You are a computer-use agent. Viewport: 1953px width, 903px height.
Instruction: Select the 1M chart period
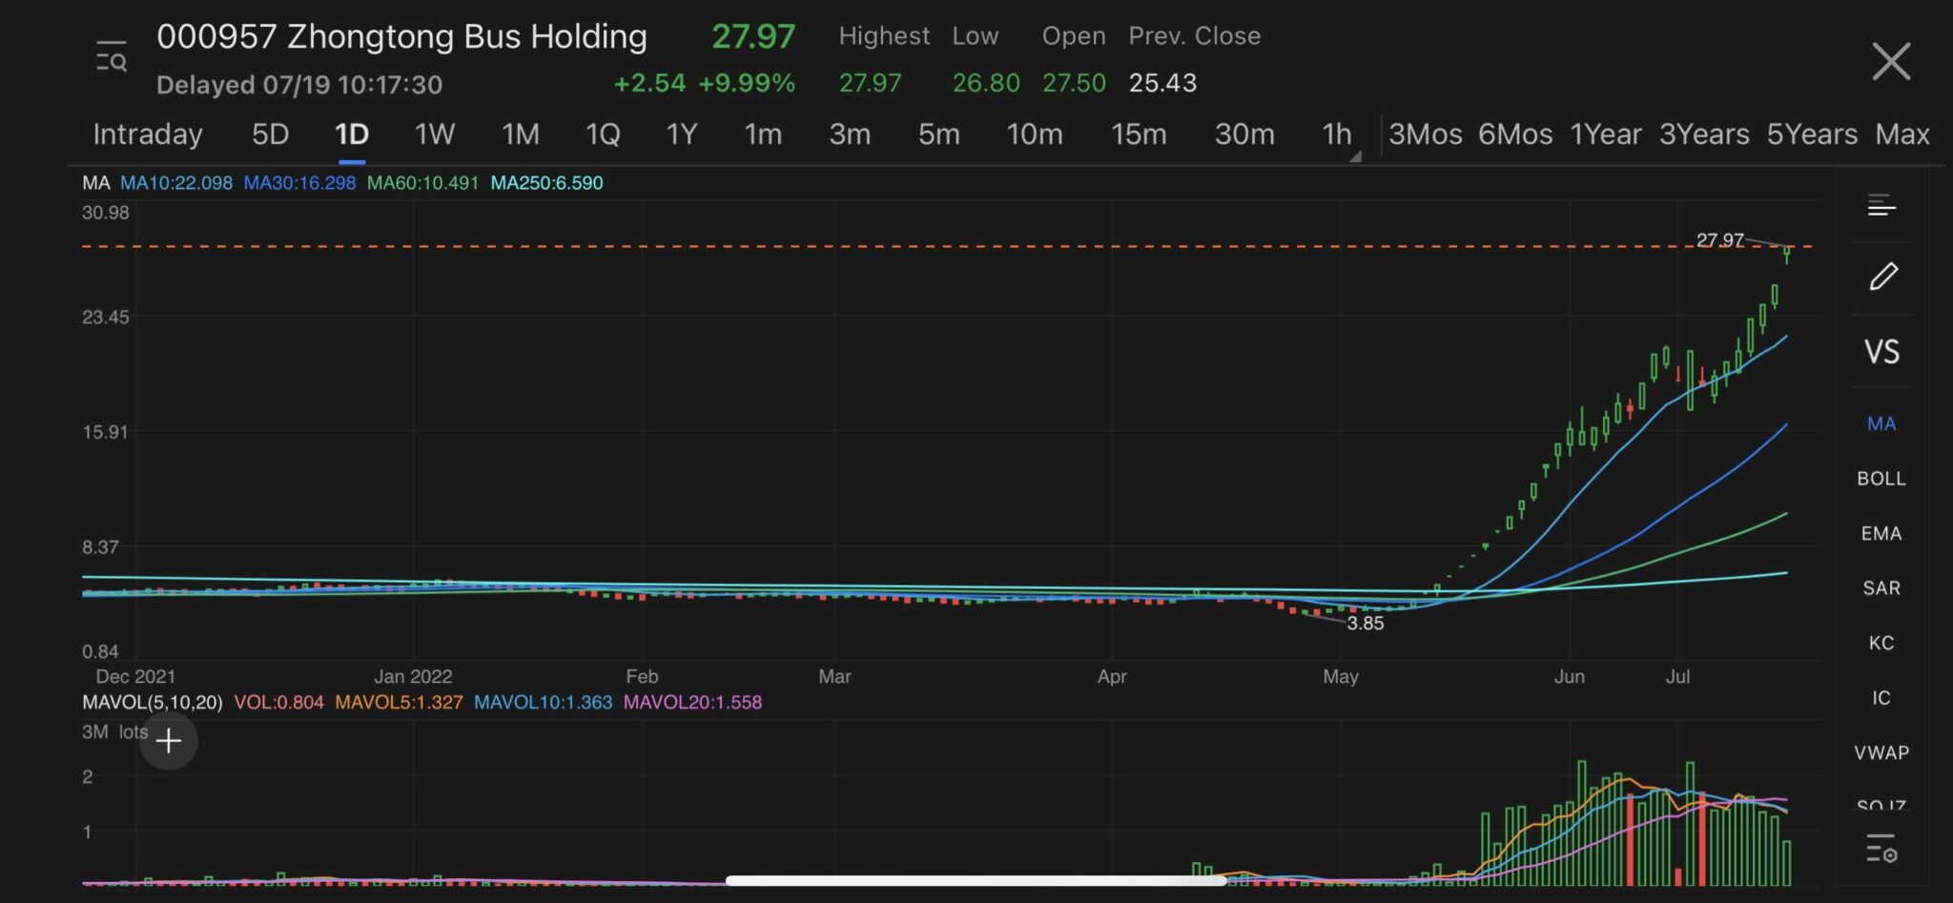click(521, 134)
